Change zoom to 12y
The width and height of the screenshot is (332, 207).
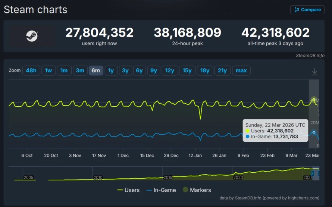(170, 70)
